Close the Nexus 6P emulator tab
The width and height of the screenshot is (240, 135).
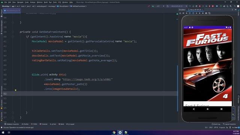coord(202,10)
